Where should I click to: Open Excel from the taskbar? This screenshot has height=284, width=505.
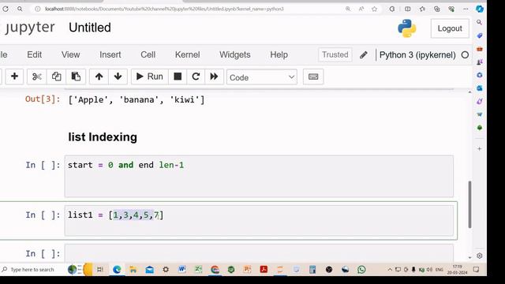pos(198,269)
